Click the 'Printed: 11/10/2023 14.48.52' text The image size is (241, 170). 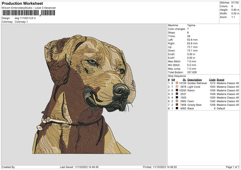[x=160, y=167]
